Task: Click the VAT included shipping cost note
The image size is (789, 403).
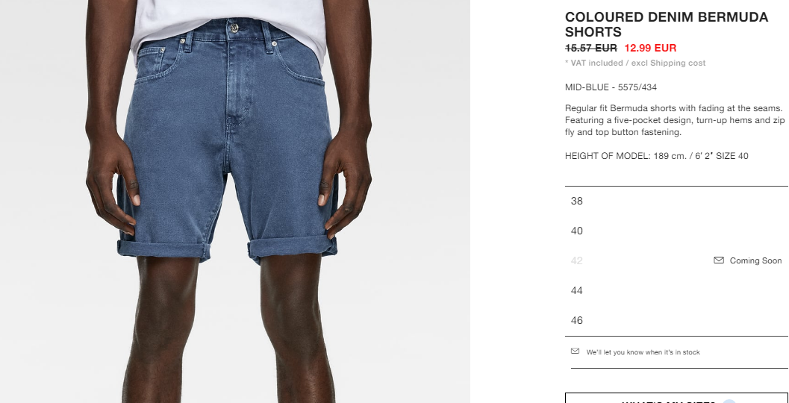Action: tap(635, 63)
